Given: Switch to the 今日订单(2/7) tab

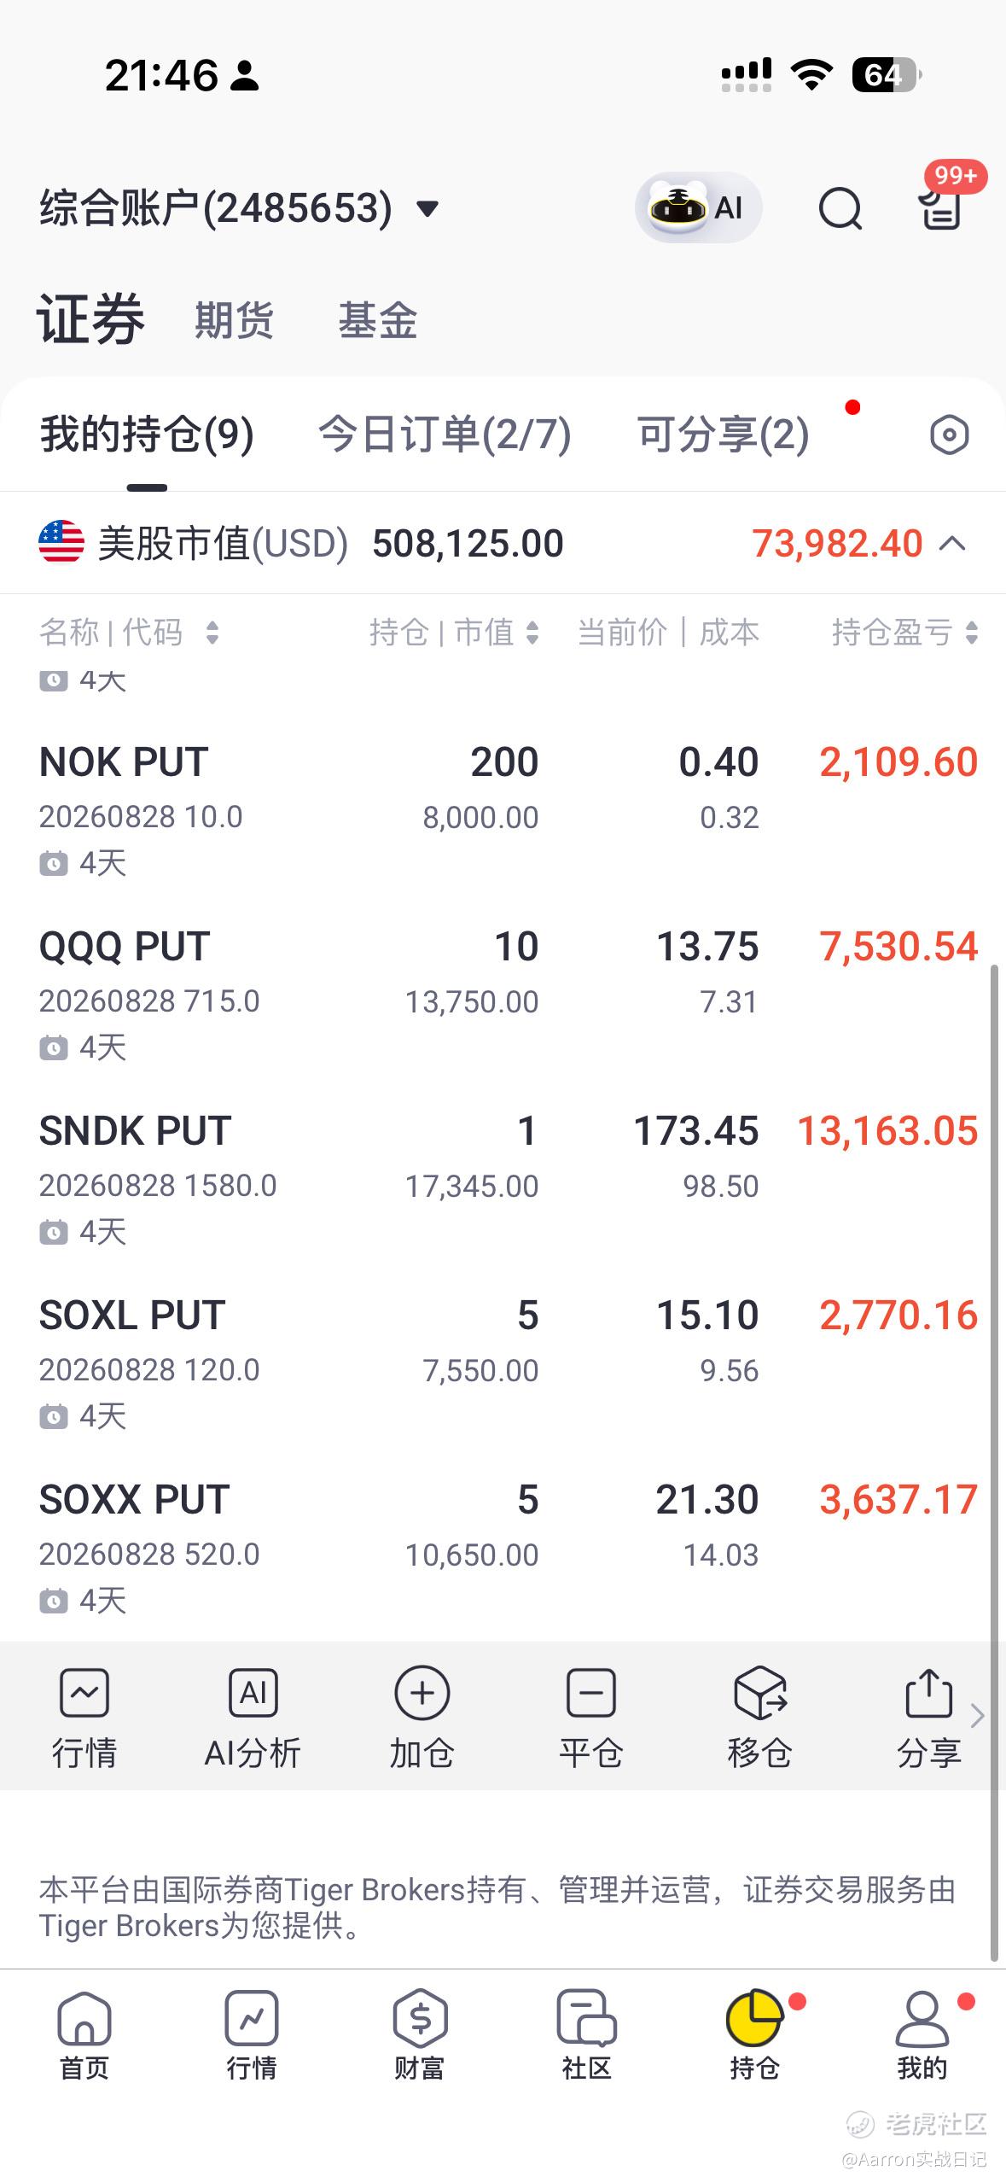Looking at the screenshot, I should [445, 435].
